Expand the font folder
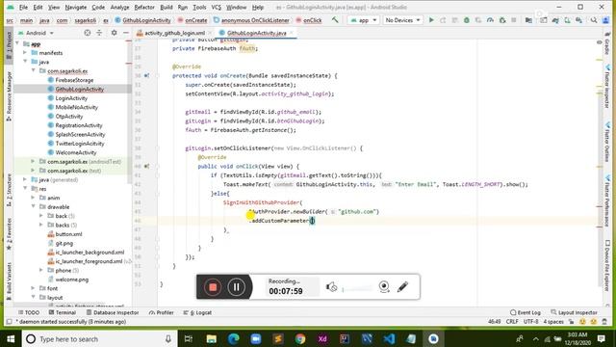616x347 pixels. click(34, 288)
